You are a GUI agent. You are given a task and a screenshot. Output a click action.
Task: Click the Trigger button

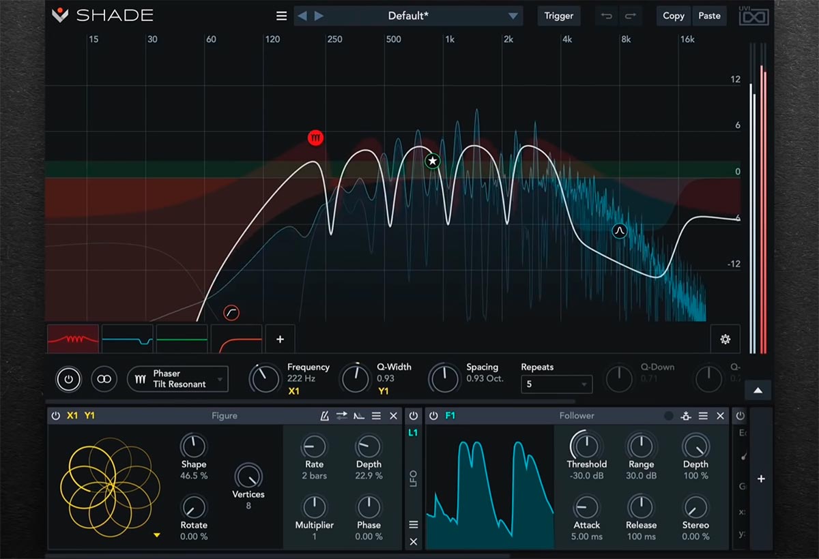click(x=559, y=16)
